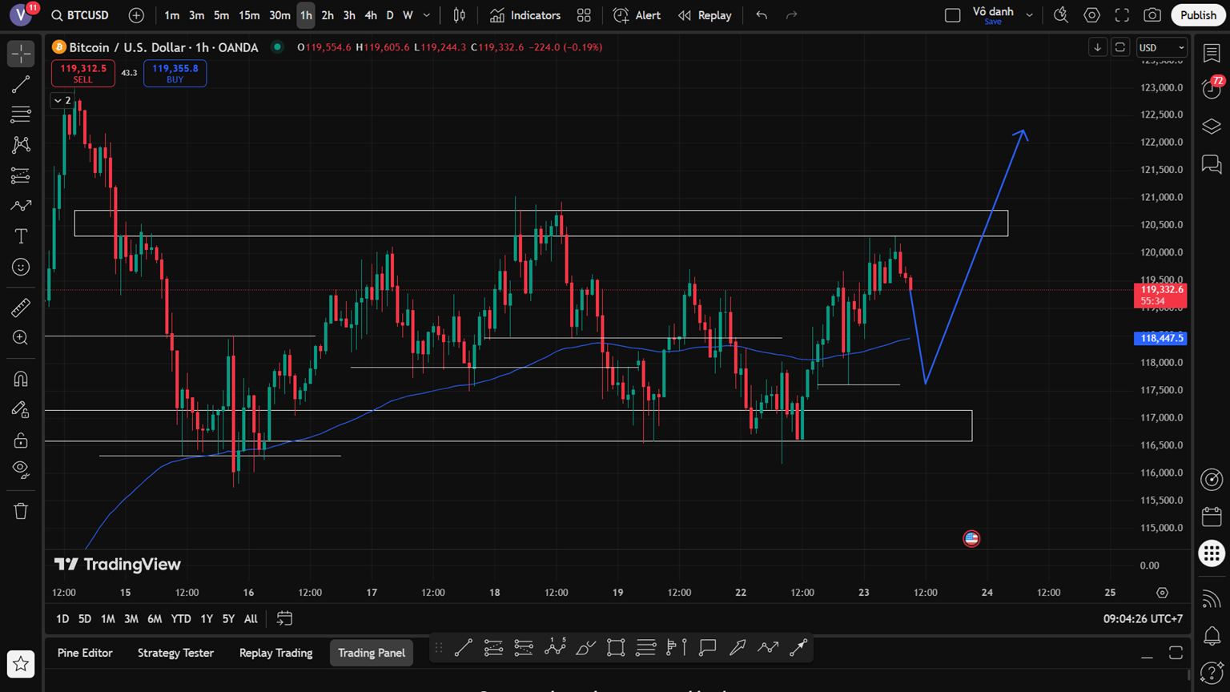Image resolution: width=1230 pixels, height=692 pixels.
Task: Open the pattern drawing tools
Action: [21, 145]
